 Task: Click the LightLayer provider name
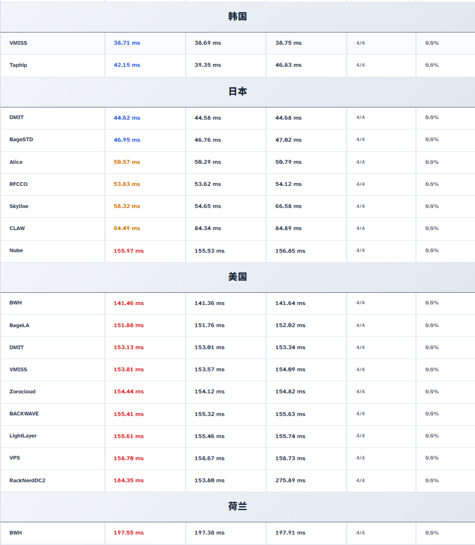(x=23, y=436)
